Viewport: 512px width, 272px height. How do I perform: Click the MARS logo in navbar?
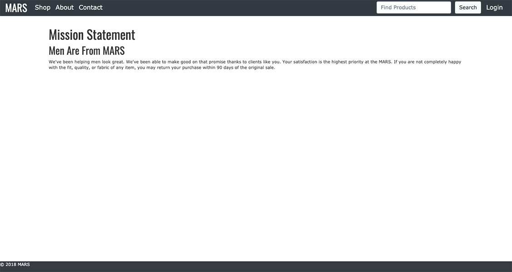(x=16, y=8)
